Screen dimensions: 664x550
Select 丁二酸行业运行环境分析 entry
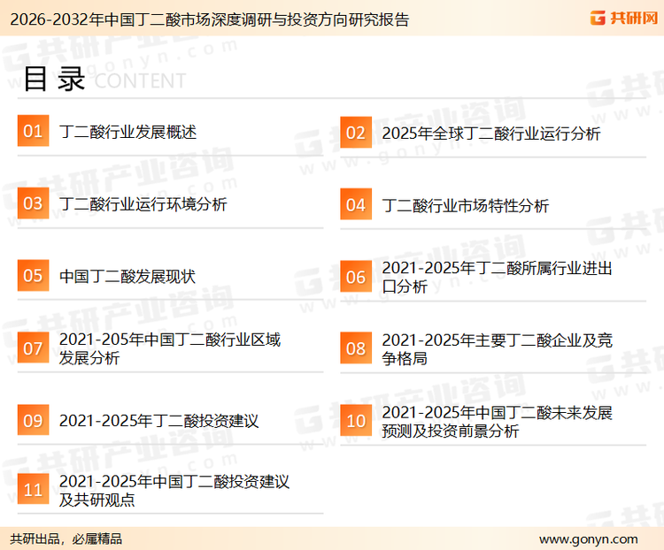tap(143, 204)
